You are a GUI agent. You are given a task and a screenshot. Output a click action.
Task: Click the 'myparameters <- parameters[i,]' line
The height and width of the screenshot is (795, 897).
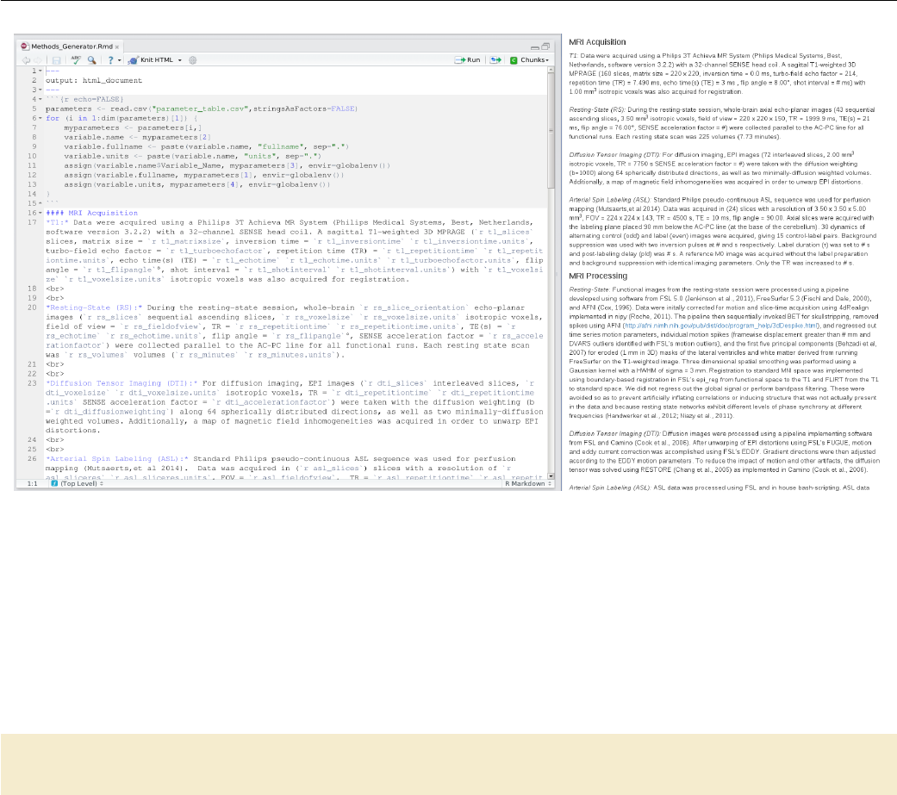[x=133, y=127]
